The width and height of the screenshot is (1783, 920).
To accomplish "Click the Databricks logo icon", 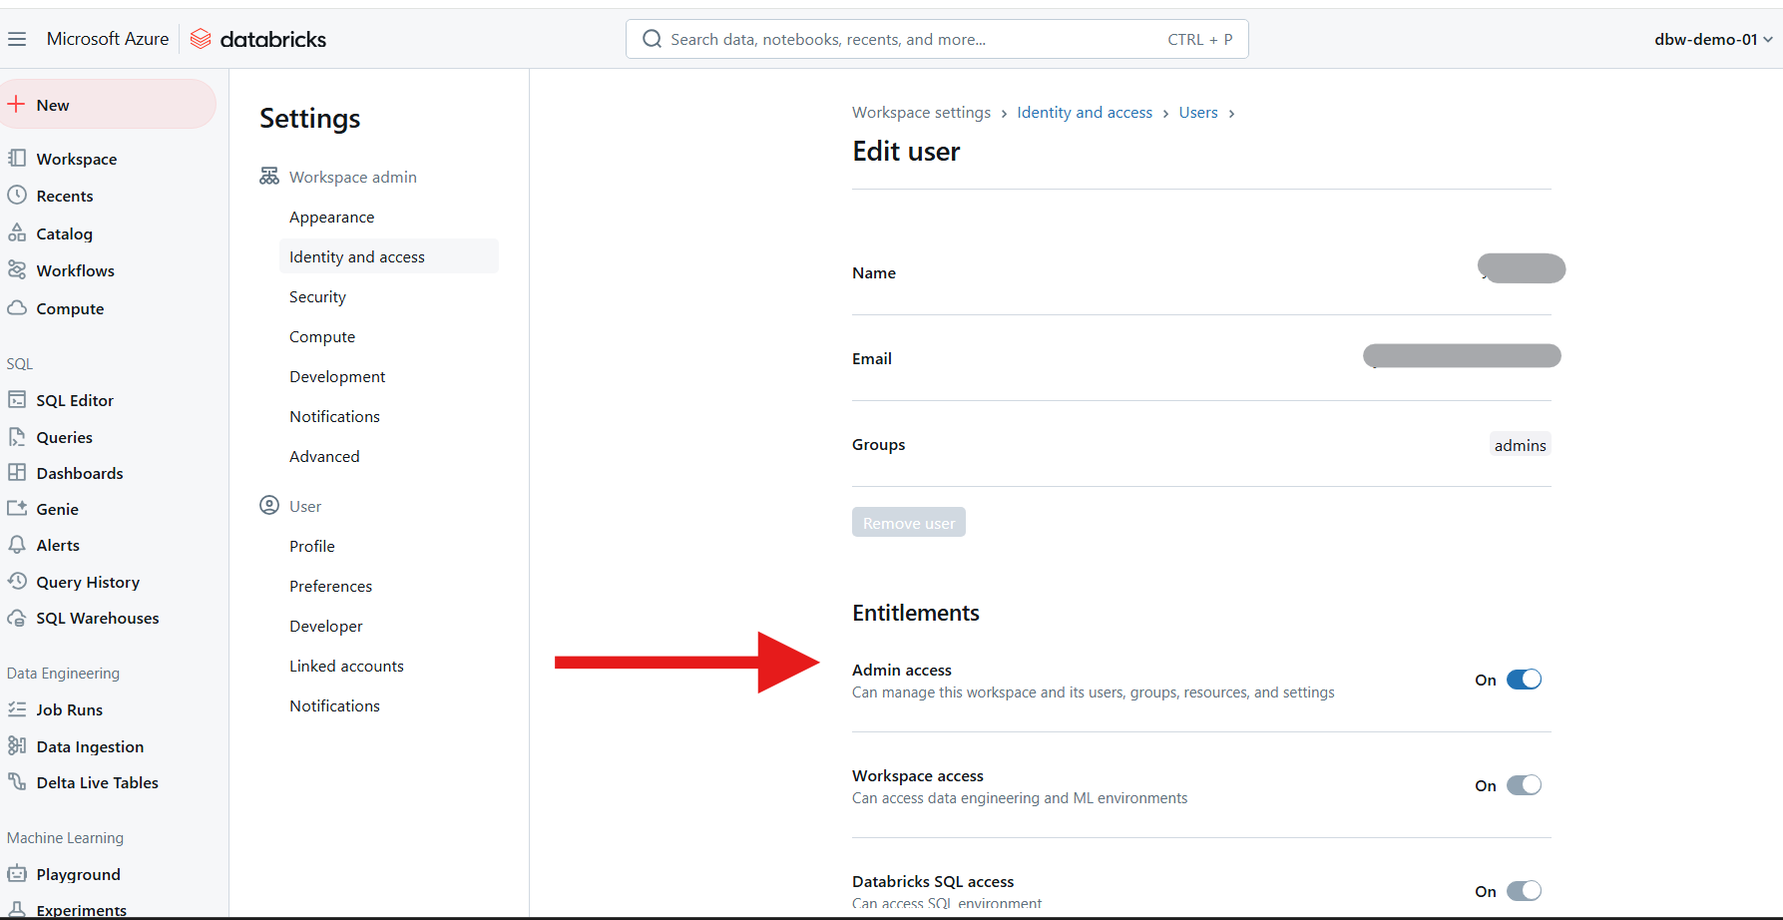I will click(x=201, y=39).
